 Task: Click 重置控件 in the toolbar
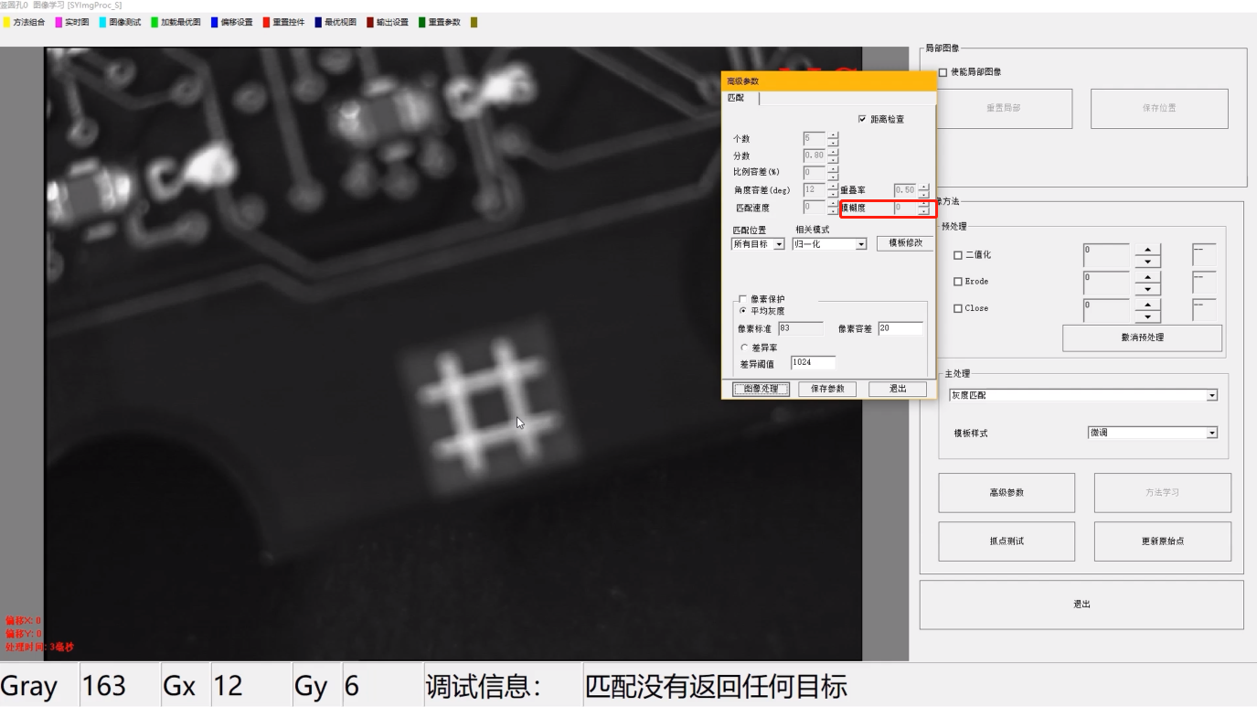[x=288, y=22]
